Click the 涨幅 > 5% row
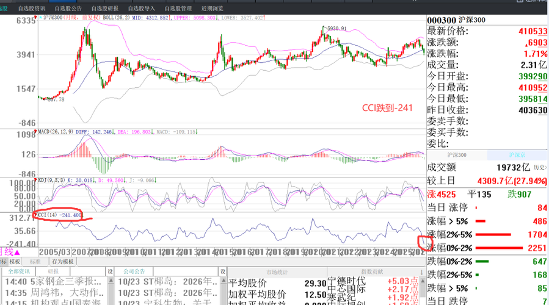 487,221
